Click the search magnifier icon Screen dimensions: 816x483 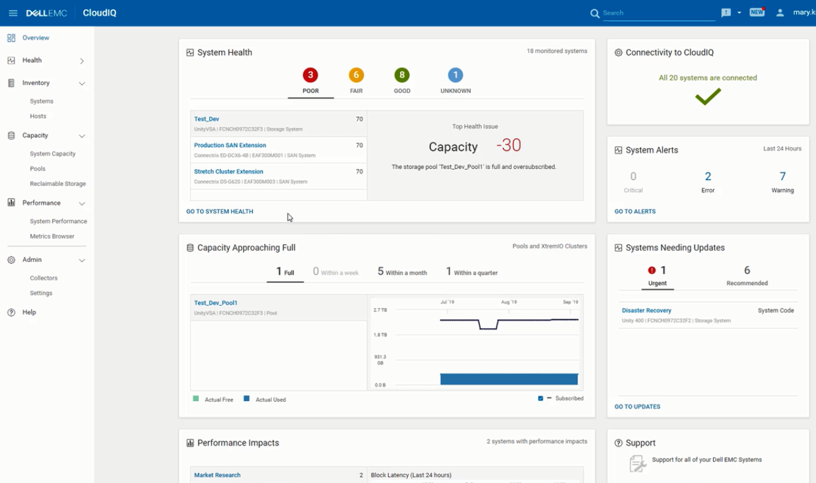(x=595, y=13)
